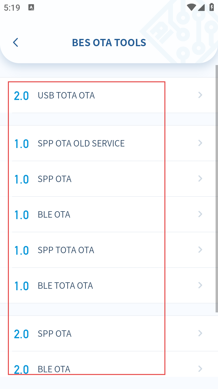The width and height of the screenshot is (218, 389).
Task: Select the 1.0 SPP OTA item
Action: [x=54, y=179]
